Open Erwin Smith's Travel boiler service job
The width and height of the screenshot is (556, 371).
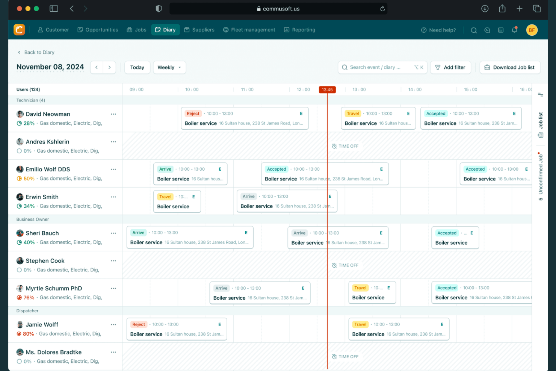pos(177,201)
